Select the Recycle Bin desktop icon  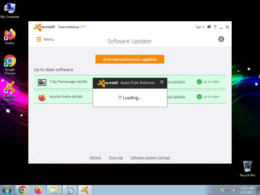(247, 169)
